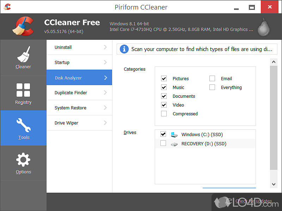Expand the Duplicate Finder chevron arrow
The height and width of the screenshot is (211, 282).
click(x=105, y=92)
